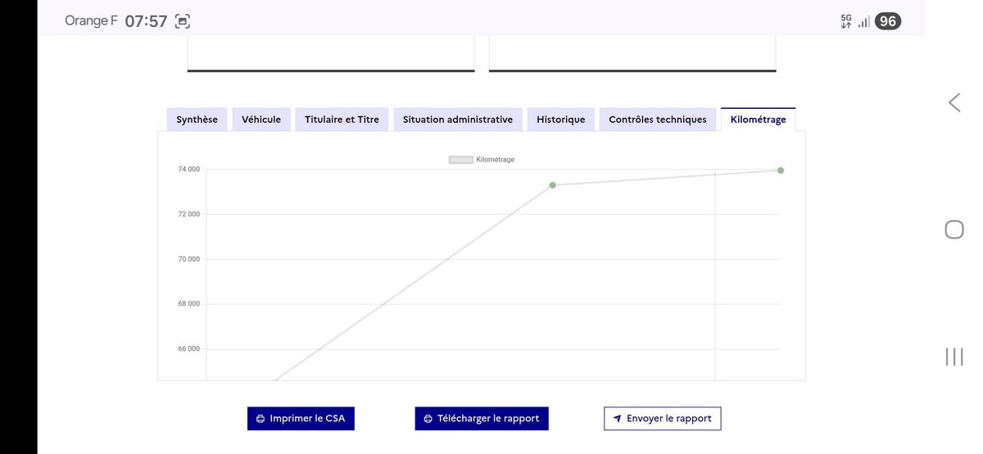Click the Kilométrage legend label
Viewport: 983px width, 454px height.
point(496,160)
